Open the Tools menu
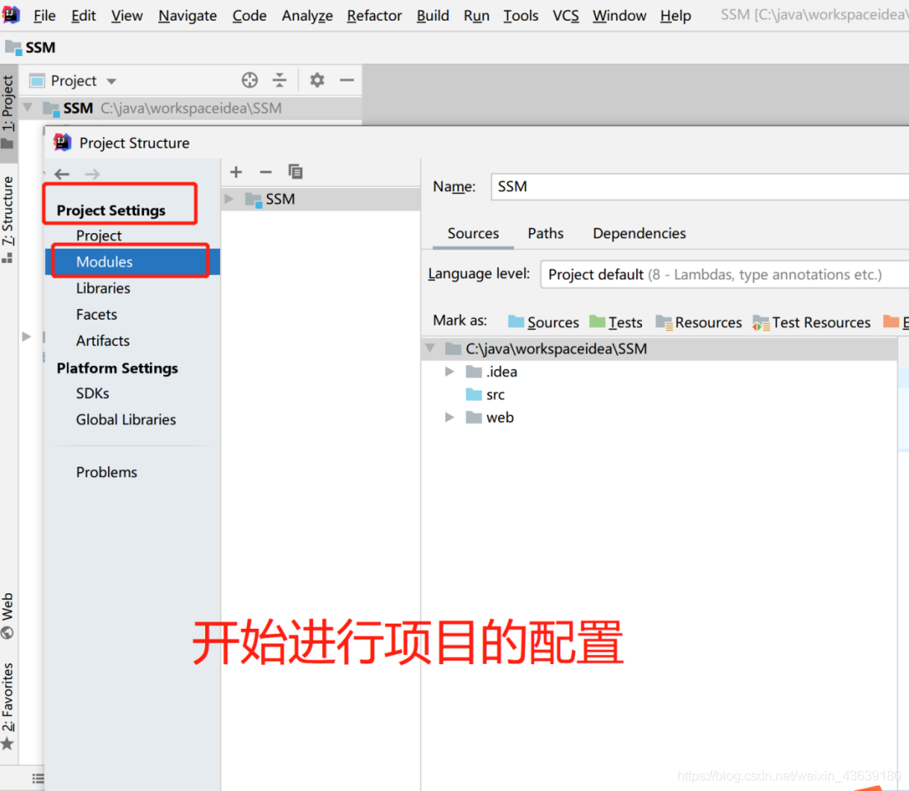The image size is (909, 791). click(521, 15)
